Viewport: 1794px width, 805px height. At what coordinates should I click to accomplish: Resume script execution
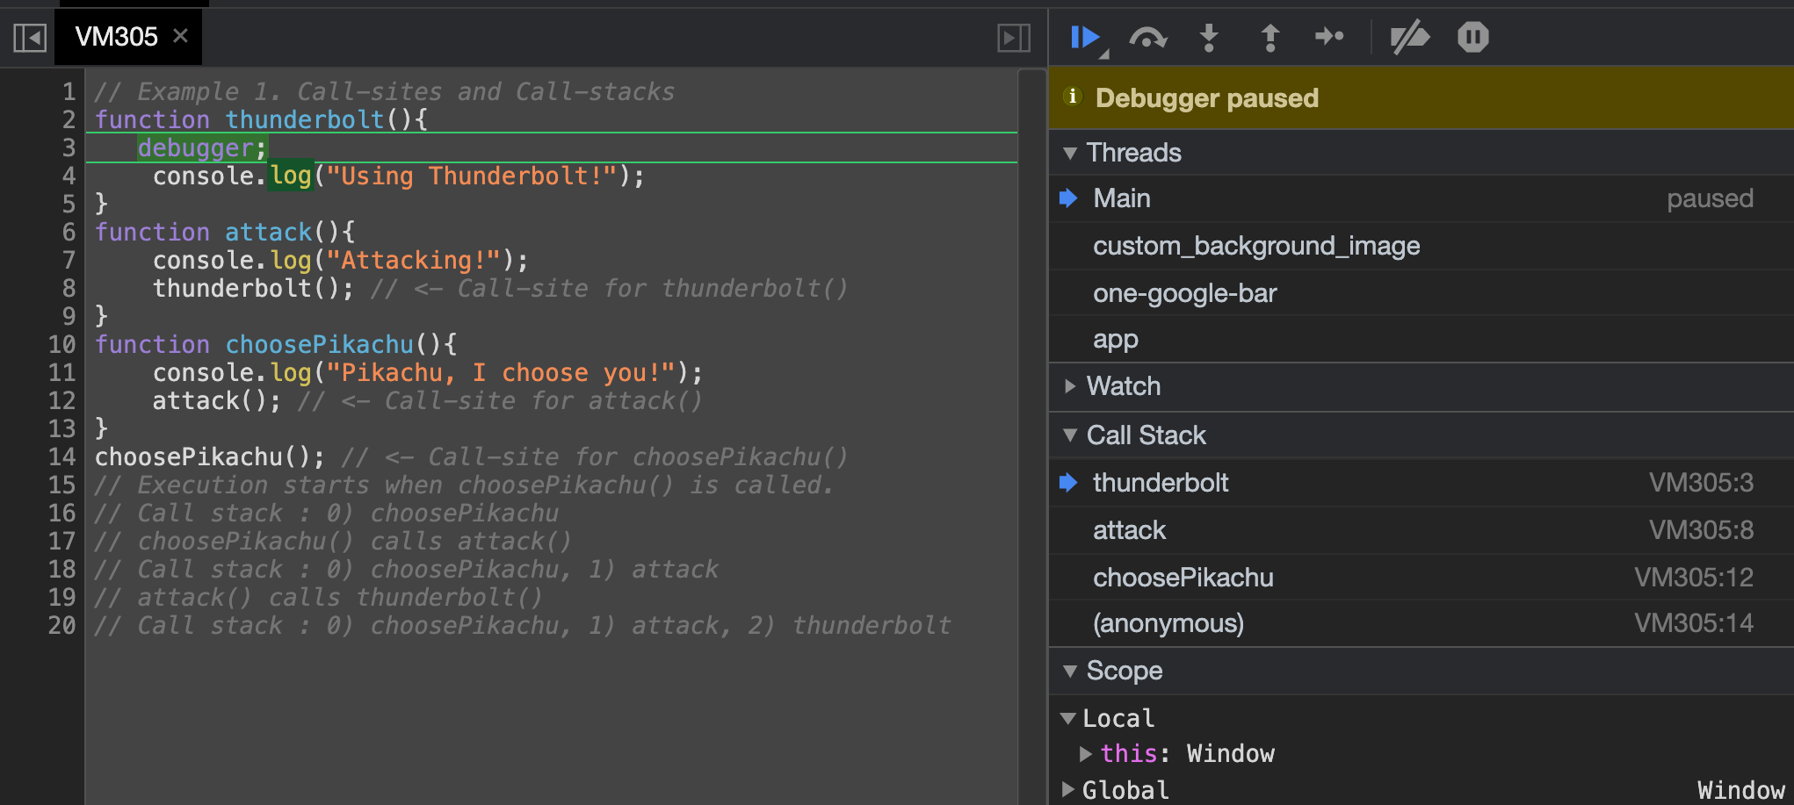click(x=1085, y=37)
